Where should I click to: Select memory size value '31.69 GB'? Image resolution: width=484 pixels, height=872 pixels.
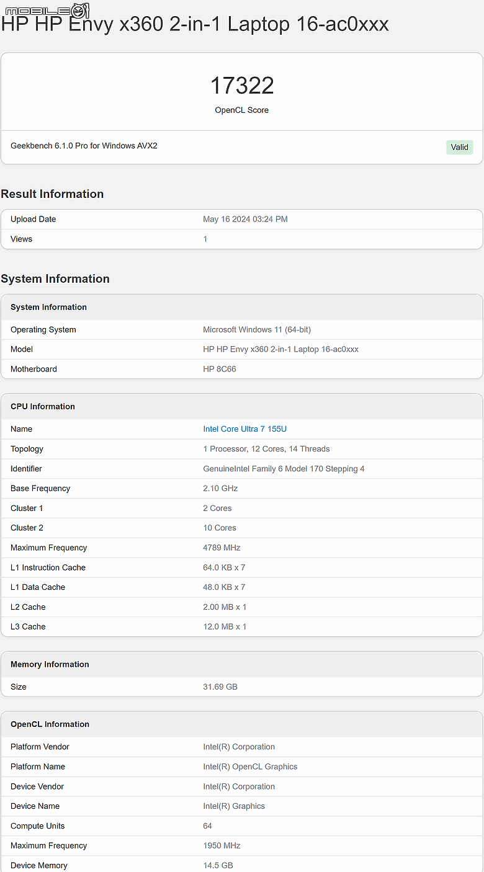point(220,687)
